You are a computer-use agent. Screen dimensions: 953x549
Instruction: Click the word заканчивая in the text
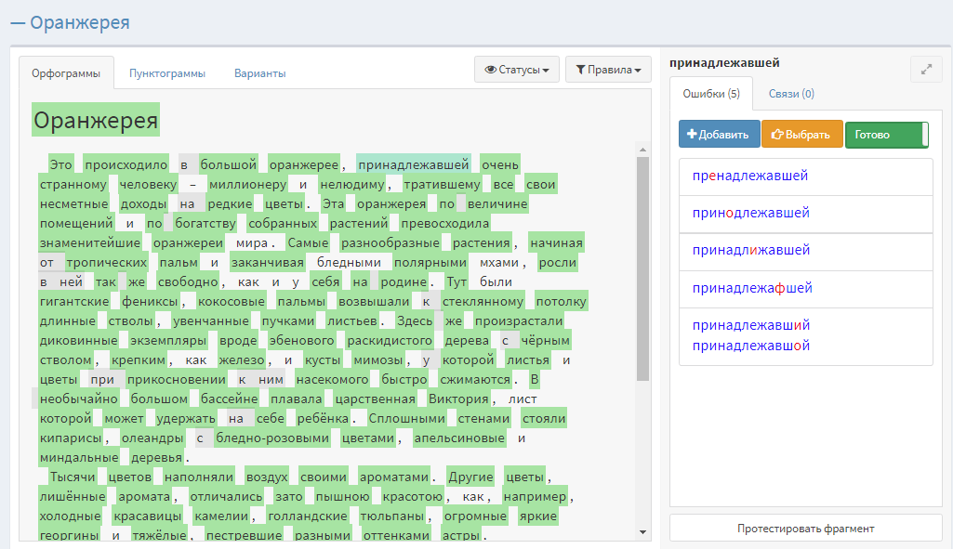(267, 262)
